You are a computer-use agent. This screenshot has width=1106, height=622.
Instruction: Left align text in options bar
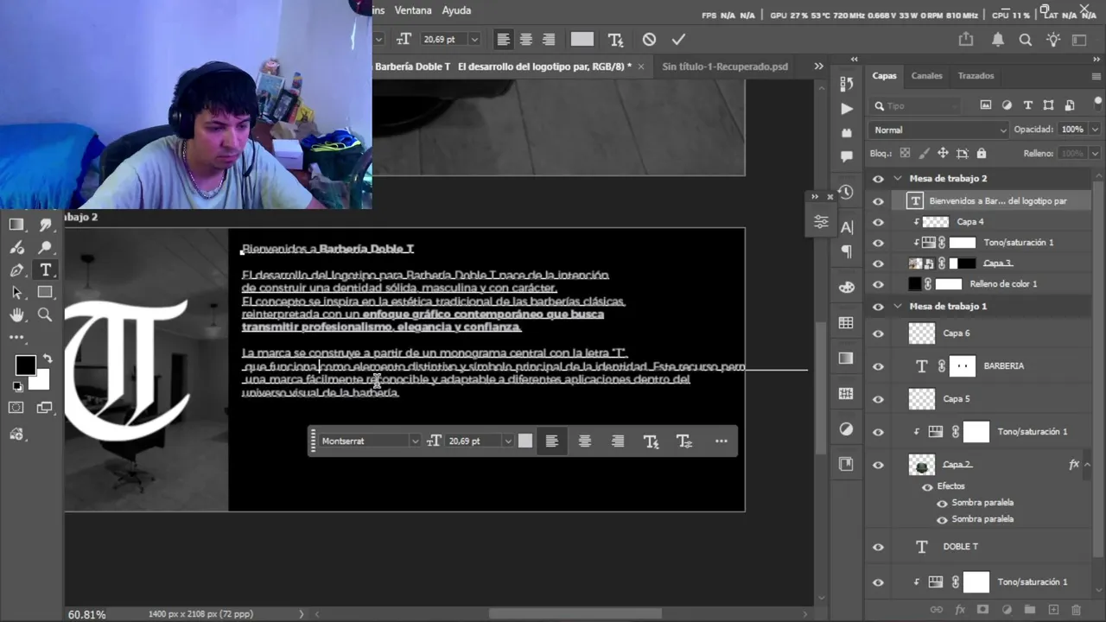(x=503, y=40)
